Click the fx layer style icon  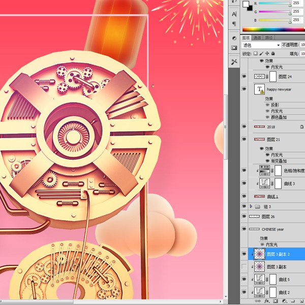pos(267,301)
